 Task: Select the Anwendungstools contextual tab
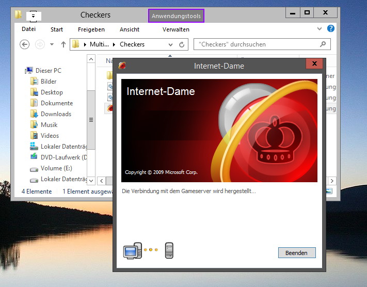[176, 16]
